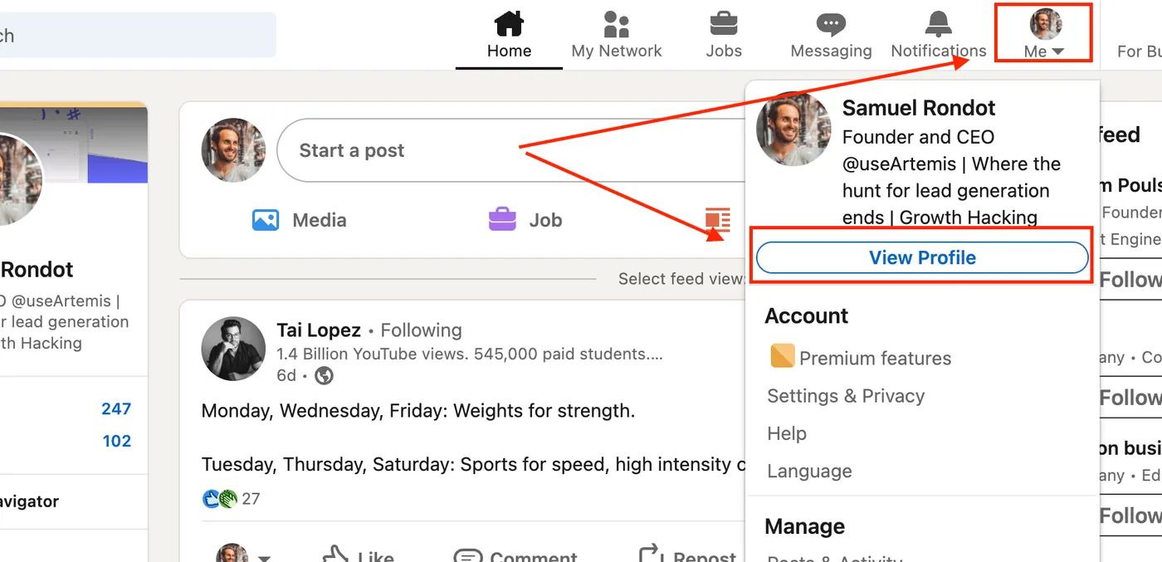Click the Tai Lopez author name
The image size is (1162, 562).
(319, 330)
